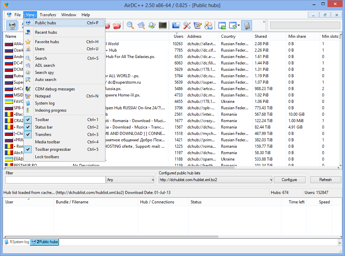
Task: Expand the toolbar overflow chevron
Action: [264, 22]
